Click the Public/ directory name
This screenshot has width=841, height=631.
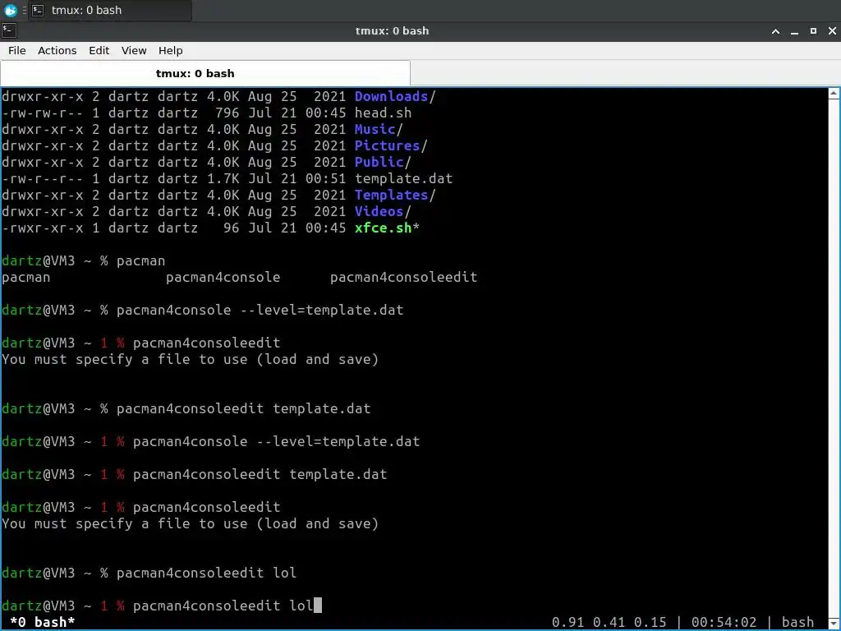pos(383,162)
